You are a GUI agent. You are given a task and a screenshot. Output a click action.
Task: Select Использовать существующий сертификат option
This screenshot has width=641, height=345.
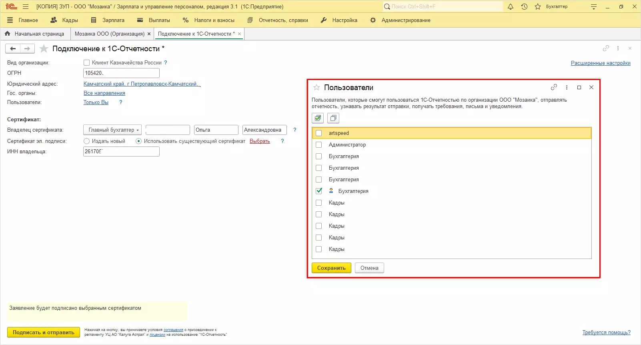pyautogui.click(x=138, y=141)
